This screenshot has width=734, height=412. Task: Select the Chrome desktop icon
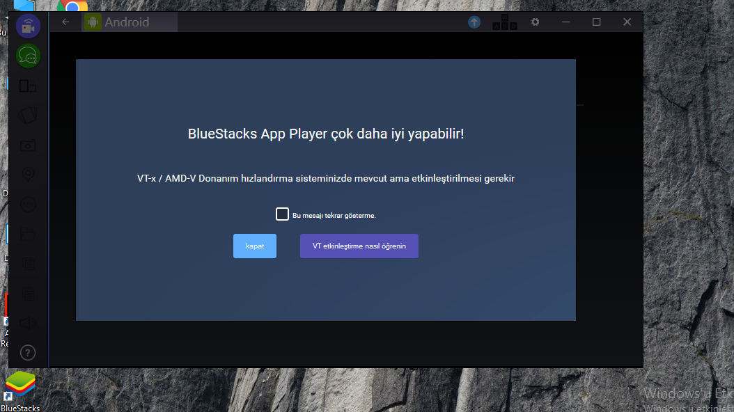click(x=72, y=6)
